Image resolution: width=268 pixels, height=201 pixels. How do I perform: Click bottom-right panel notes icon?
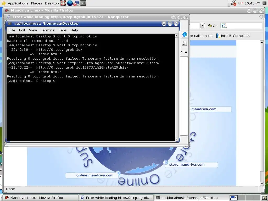(264, 198)
